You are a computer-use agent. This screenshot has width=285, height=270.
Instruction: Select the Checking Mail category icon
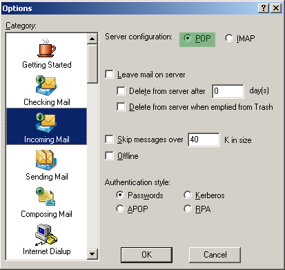(x=46, y=86)
